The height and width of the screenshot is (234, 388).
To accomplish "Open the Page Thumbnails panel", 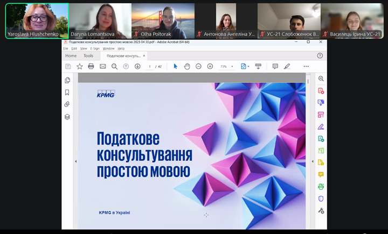I will click(67, 80).
